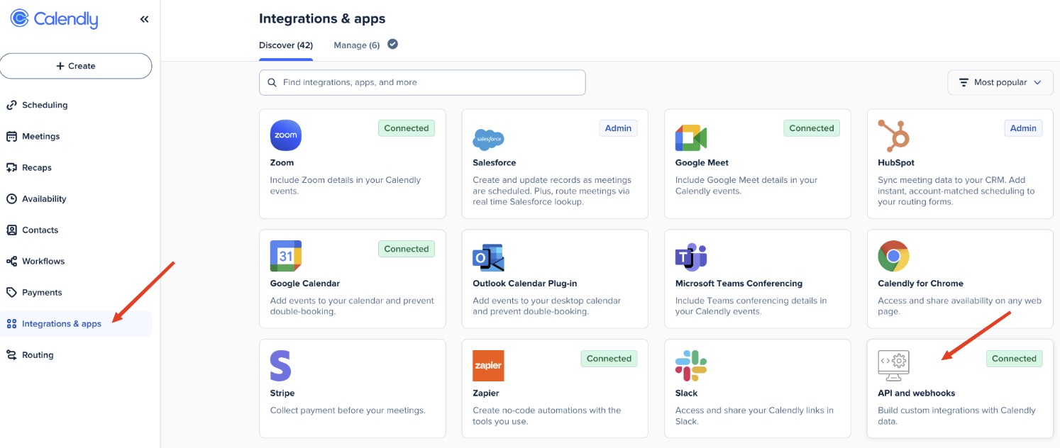
Task: Click the API and webhooks monitor icon
Action: pyautogui.click(x=894, y=366)
